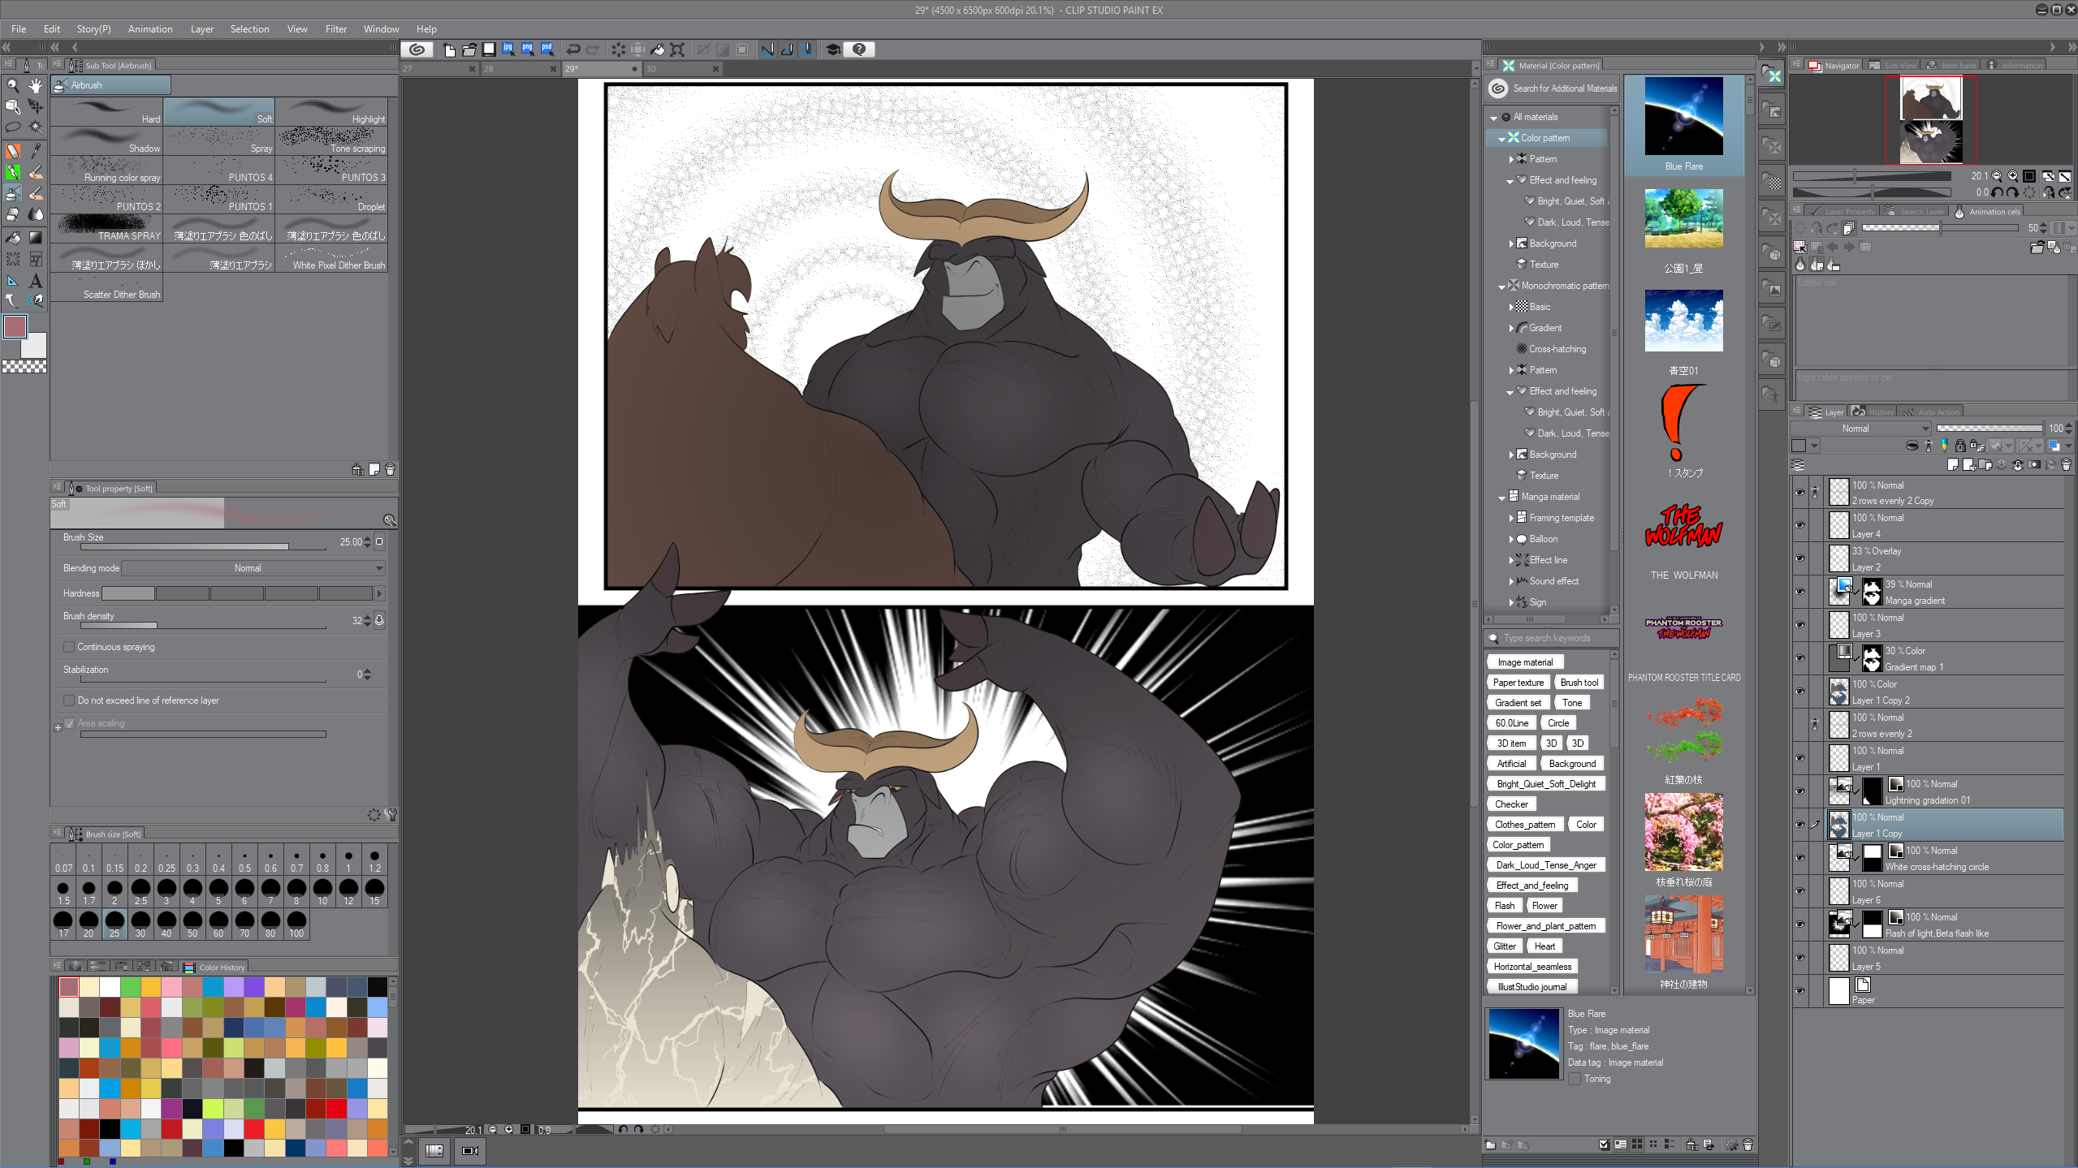Check Do not exceed line of reference layer

69,700
